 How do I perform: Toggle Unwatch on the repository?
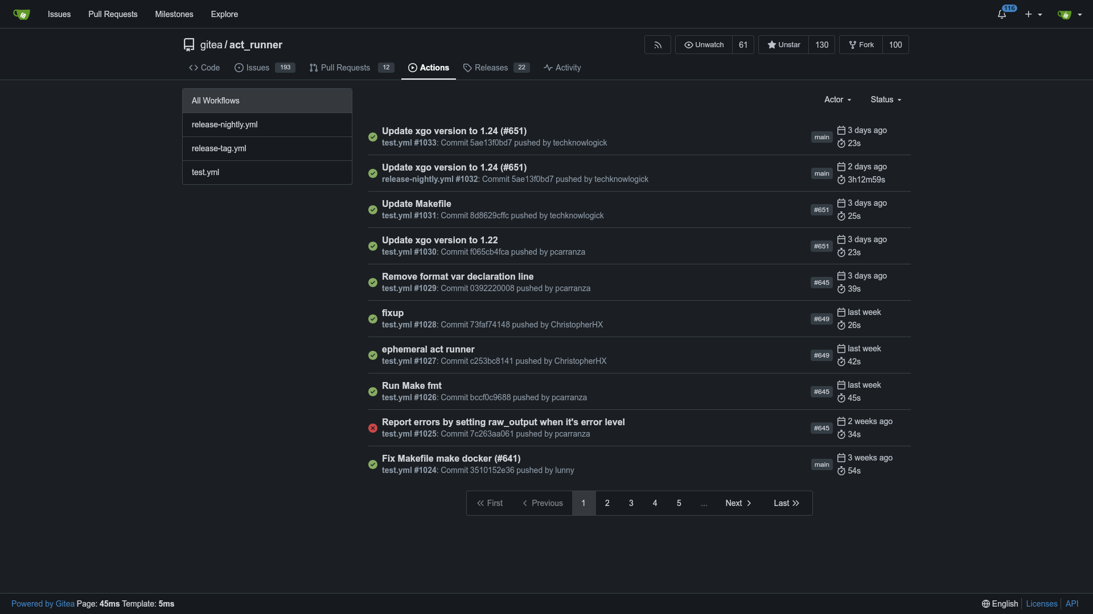tap(704, 45)
